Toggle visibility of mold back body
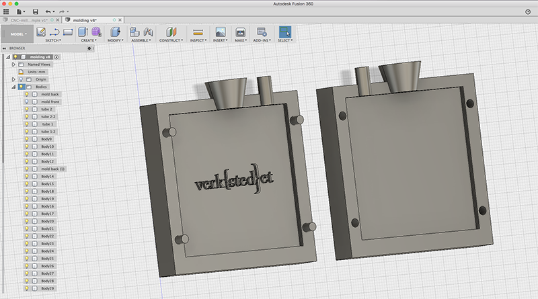 click(26, 94)
